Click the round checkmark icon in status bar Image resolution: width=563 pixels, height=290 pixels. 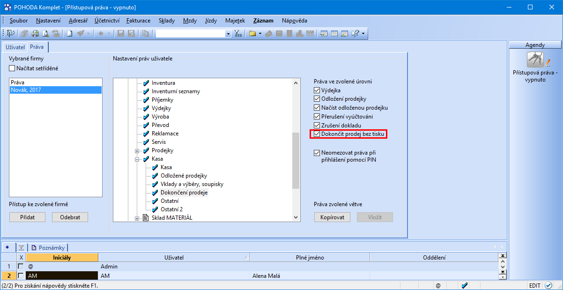(x=548, y=285)
